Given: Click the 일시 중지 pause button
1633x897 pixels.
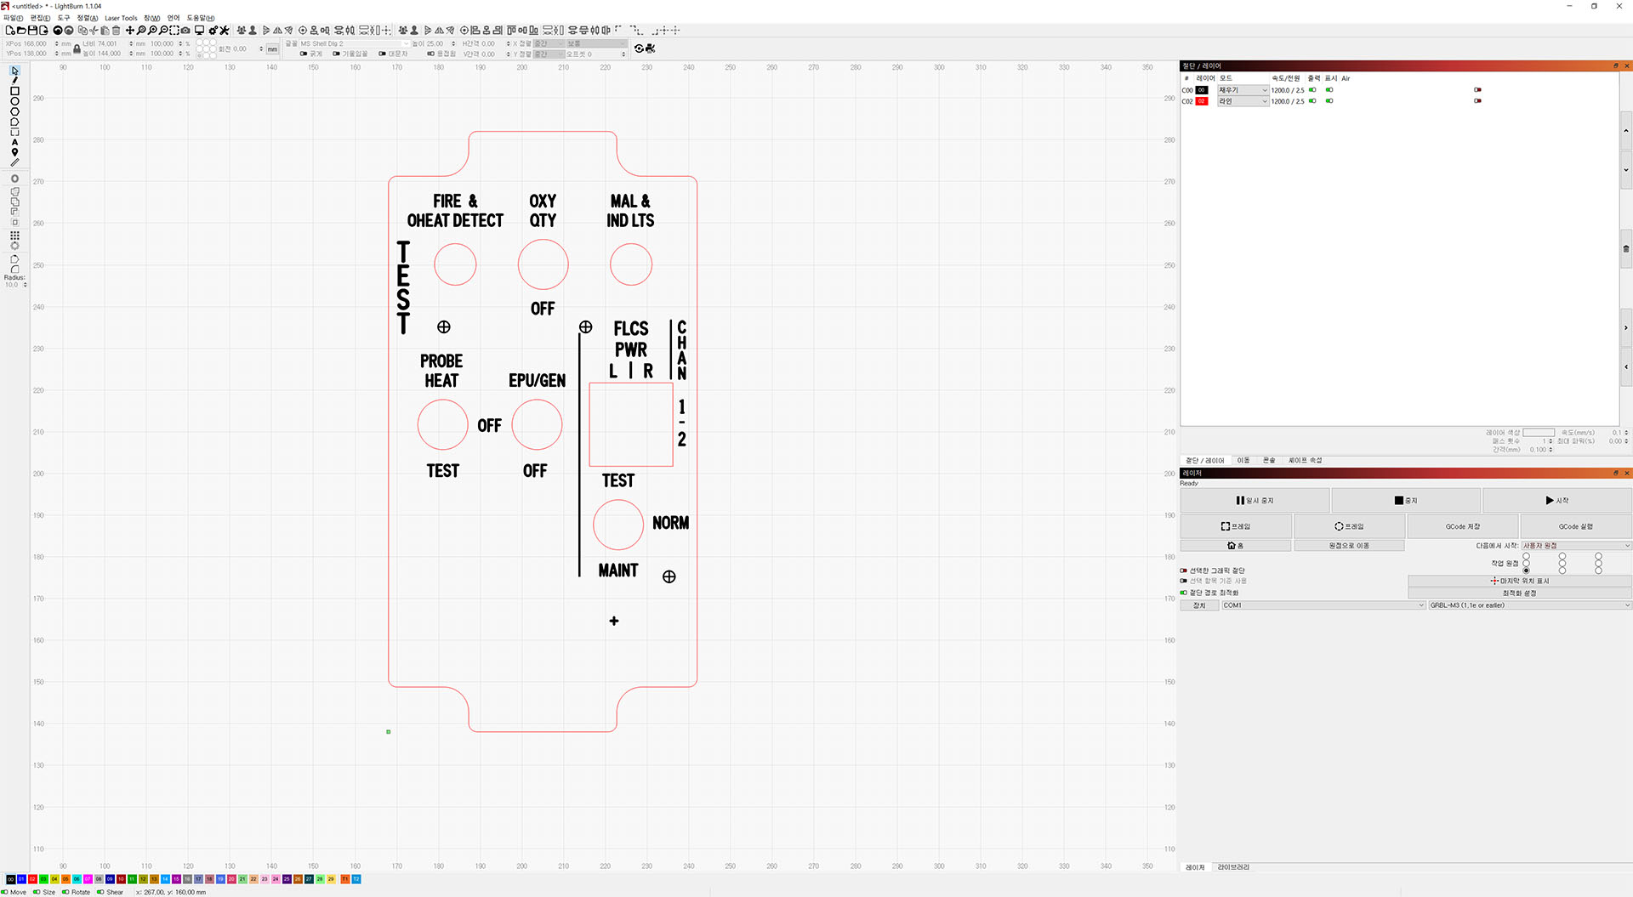Looking at the screenshot, I should 1255,501.
